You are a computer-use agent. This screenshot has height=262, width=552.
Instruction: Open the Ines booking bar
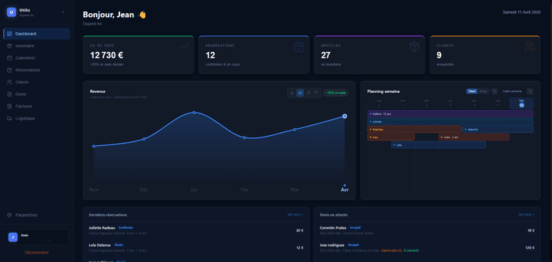point(391,137)
